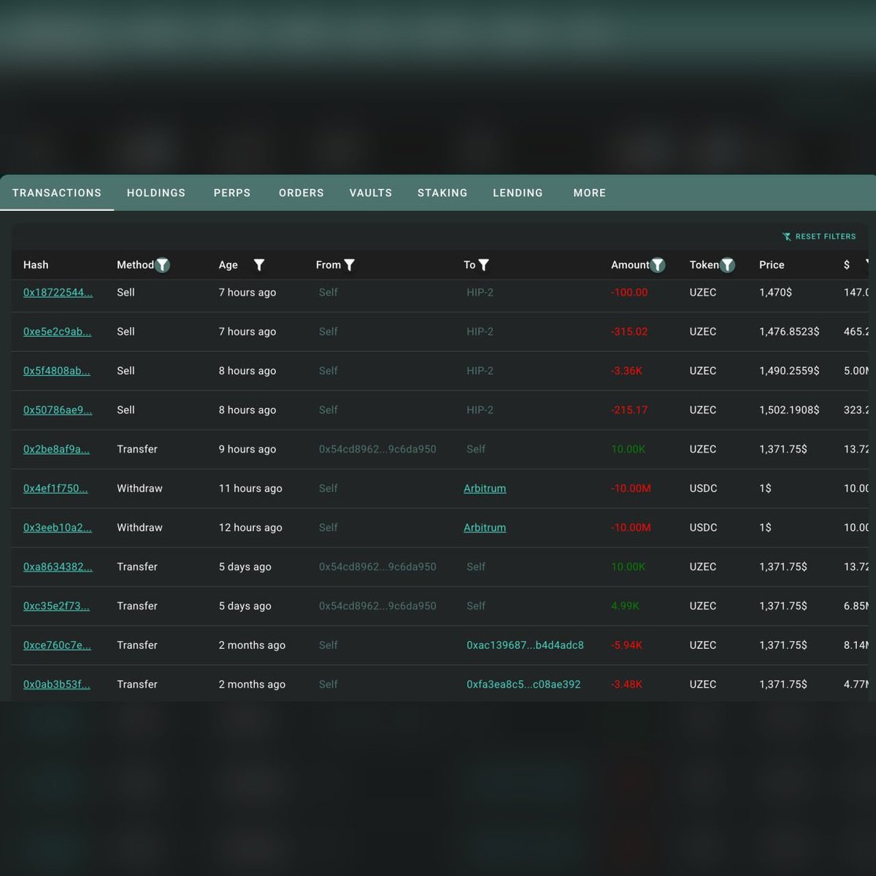Click the Price column header
Image resolution: width=876 pixels, height=876 pixels.
tap(772, 265)
